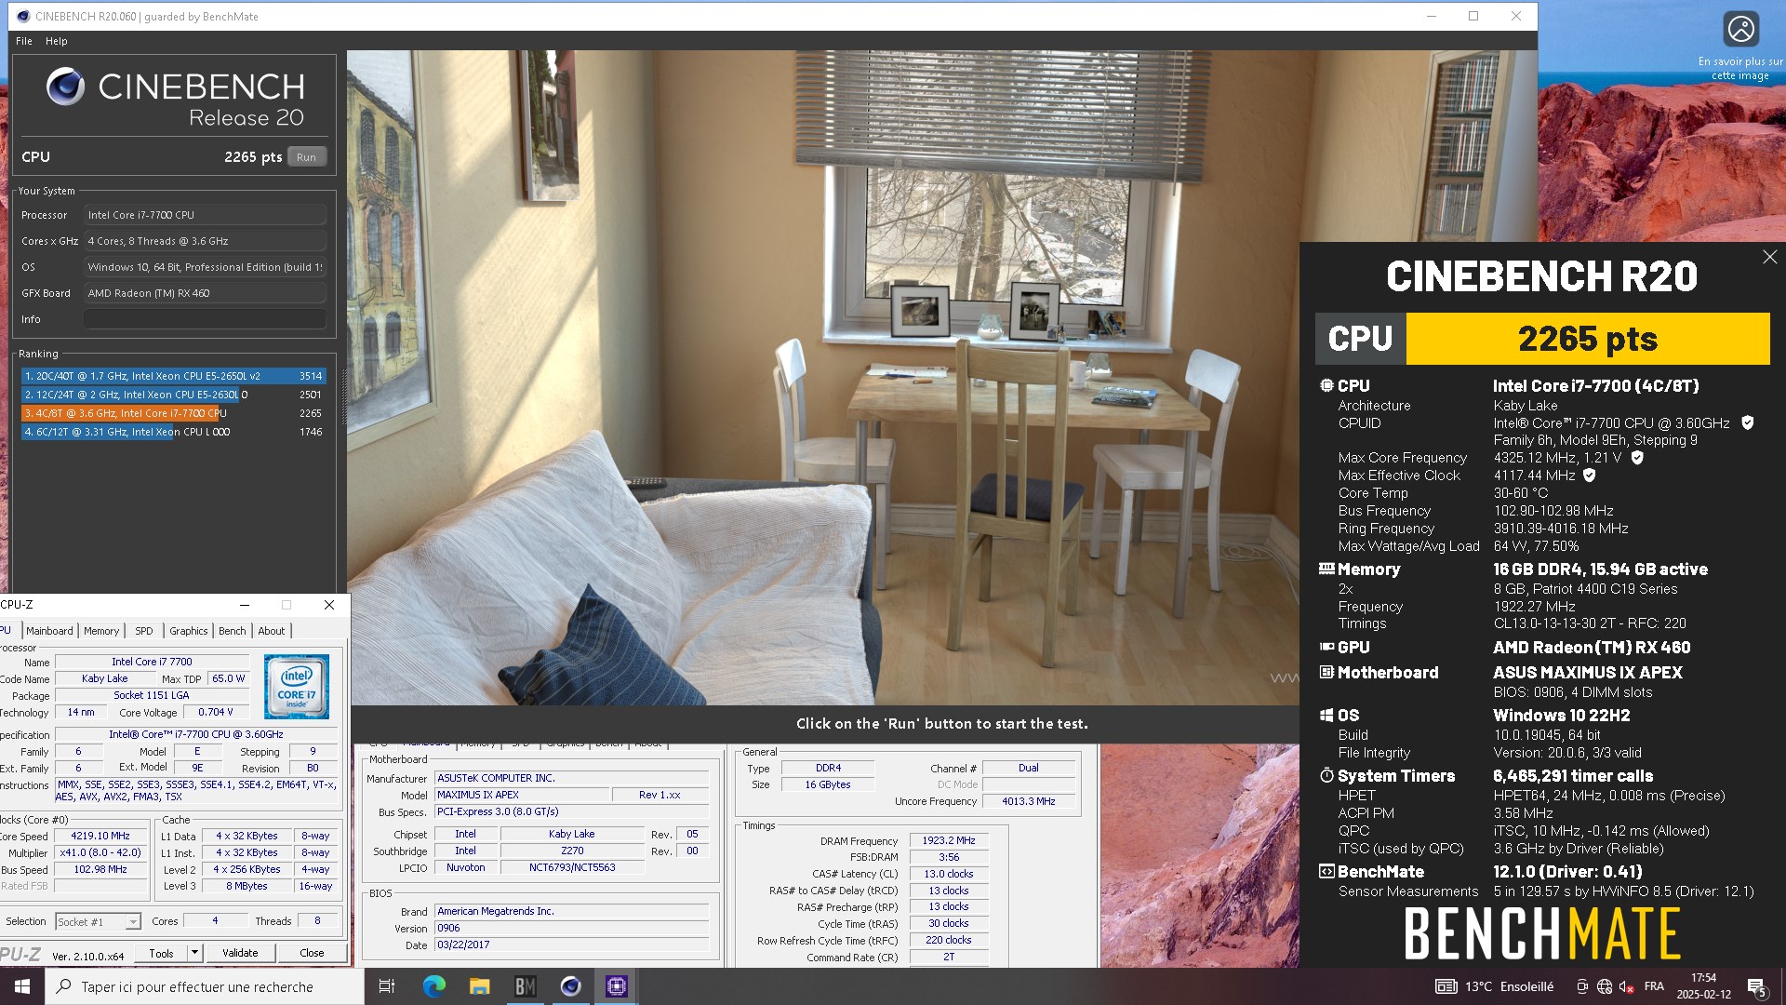
Task: Click the BENCHMATE logo at panel bottom
Action: (x=1542, y=934)
